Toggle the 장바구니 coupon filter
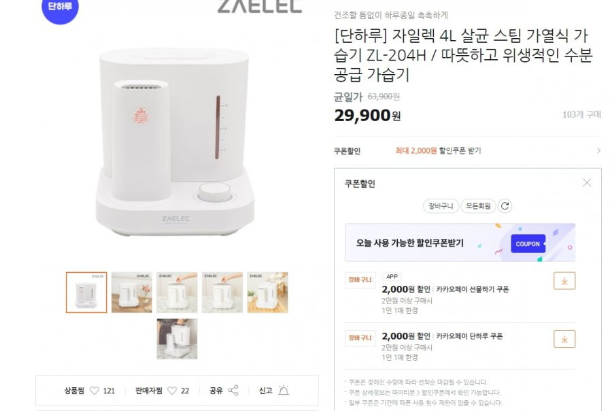The width and height of the screenshot is (612, 411). click(x=441, y=206)
